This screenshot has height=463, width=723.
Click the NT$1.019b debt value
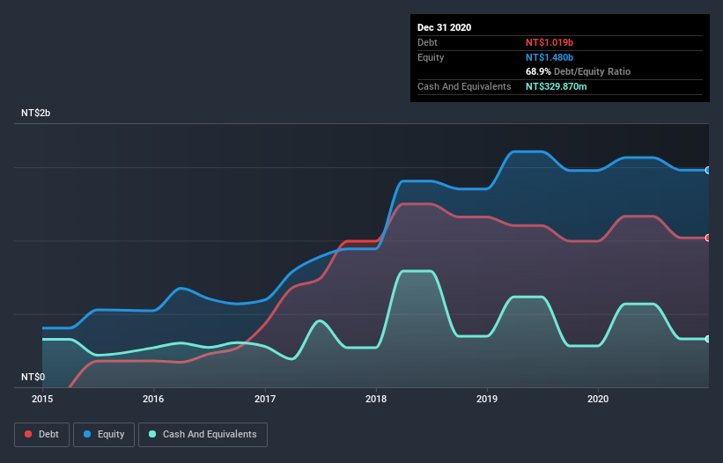pyautogui.click(x=550, y=43)
